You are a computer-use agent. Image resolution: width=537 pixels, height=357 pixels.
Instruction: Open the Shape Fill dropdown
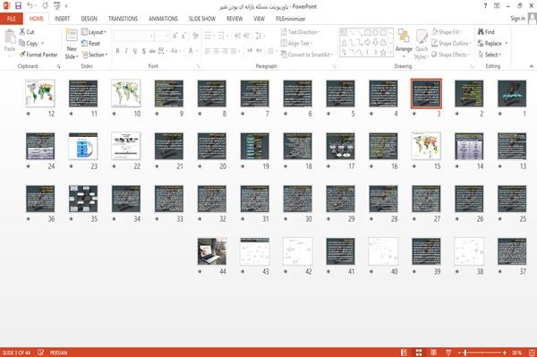point(447,32)
